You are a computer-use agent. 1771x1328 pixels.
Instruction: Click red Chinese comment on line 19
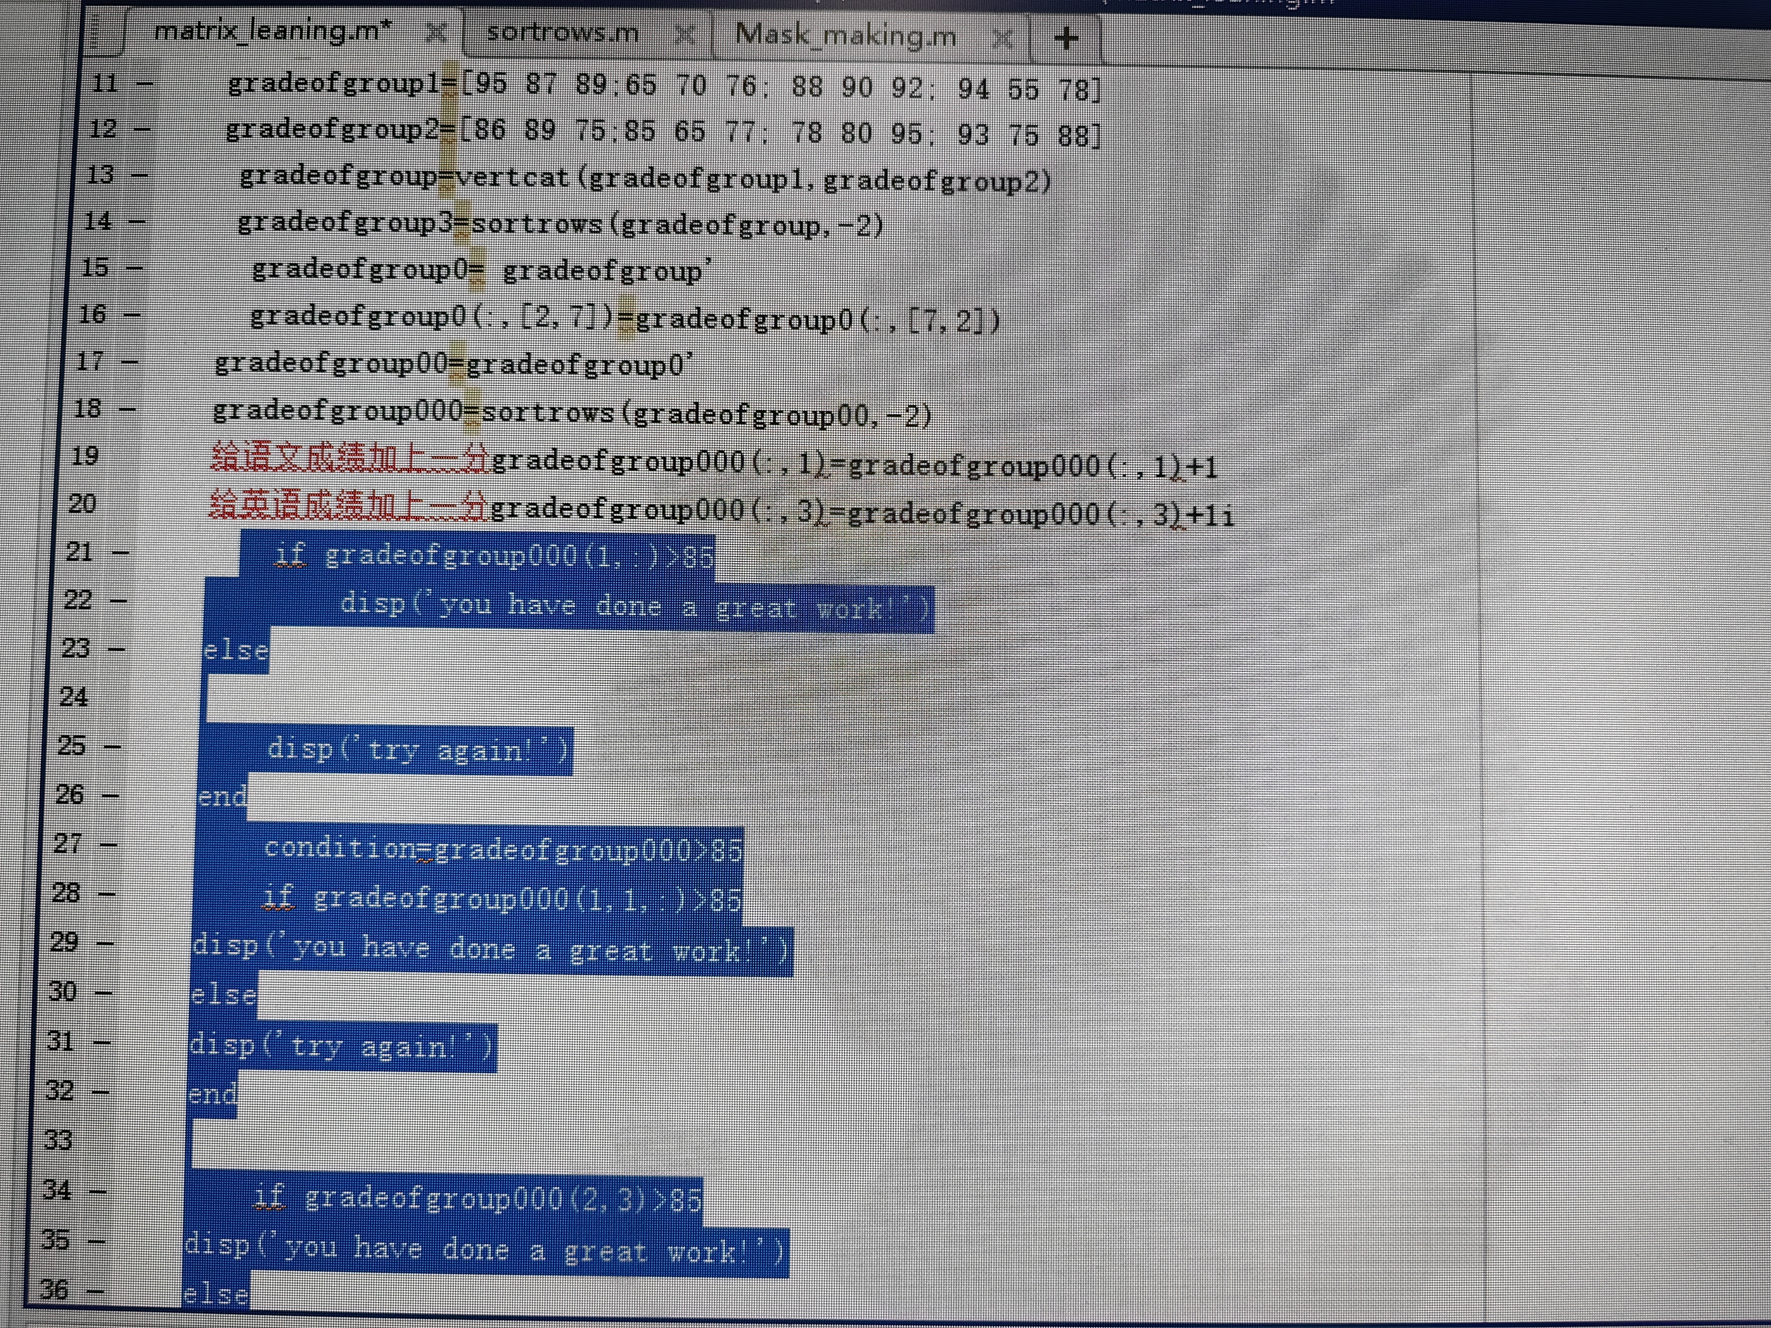click(349, 457)
